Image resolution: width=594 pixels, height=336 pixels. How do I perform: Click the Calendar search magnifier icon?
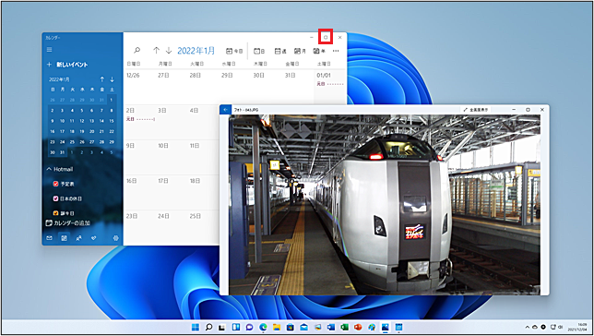(x=137, y=50)
